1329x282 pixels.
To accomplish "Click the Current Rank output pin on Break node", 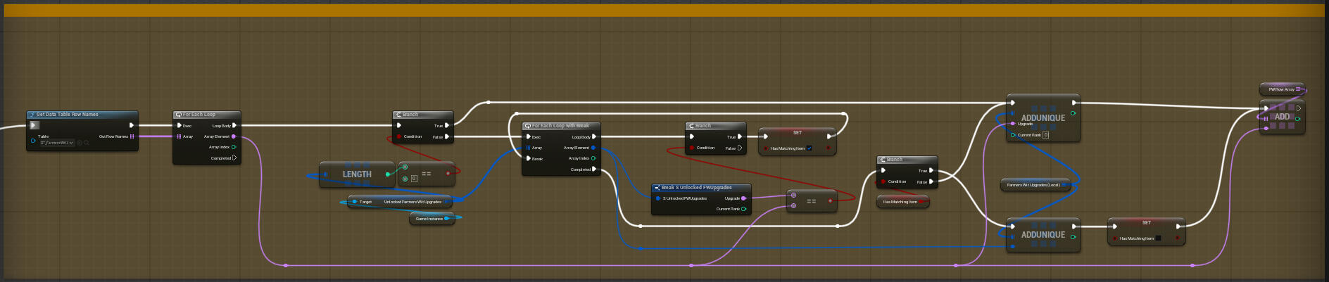I will pyautogui.click(x=743, y=209).
